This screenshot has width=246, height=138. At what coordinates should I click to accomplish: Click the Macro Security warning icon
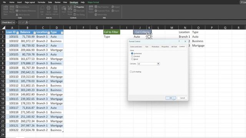click(x=17, y=15)
